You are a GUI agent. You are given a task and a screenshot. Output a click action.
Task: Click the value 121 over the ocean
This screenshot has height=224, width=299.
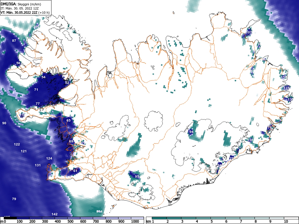click(24, 151)
